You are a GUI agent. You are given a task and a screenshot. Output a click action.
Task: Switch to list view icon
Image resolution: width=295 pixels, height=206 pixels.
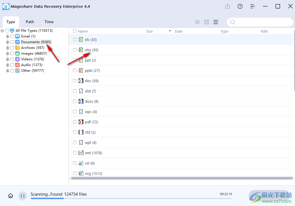click(x=216, y=22)
